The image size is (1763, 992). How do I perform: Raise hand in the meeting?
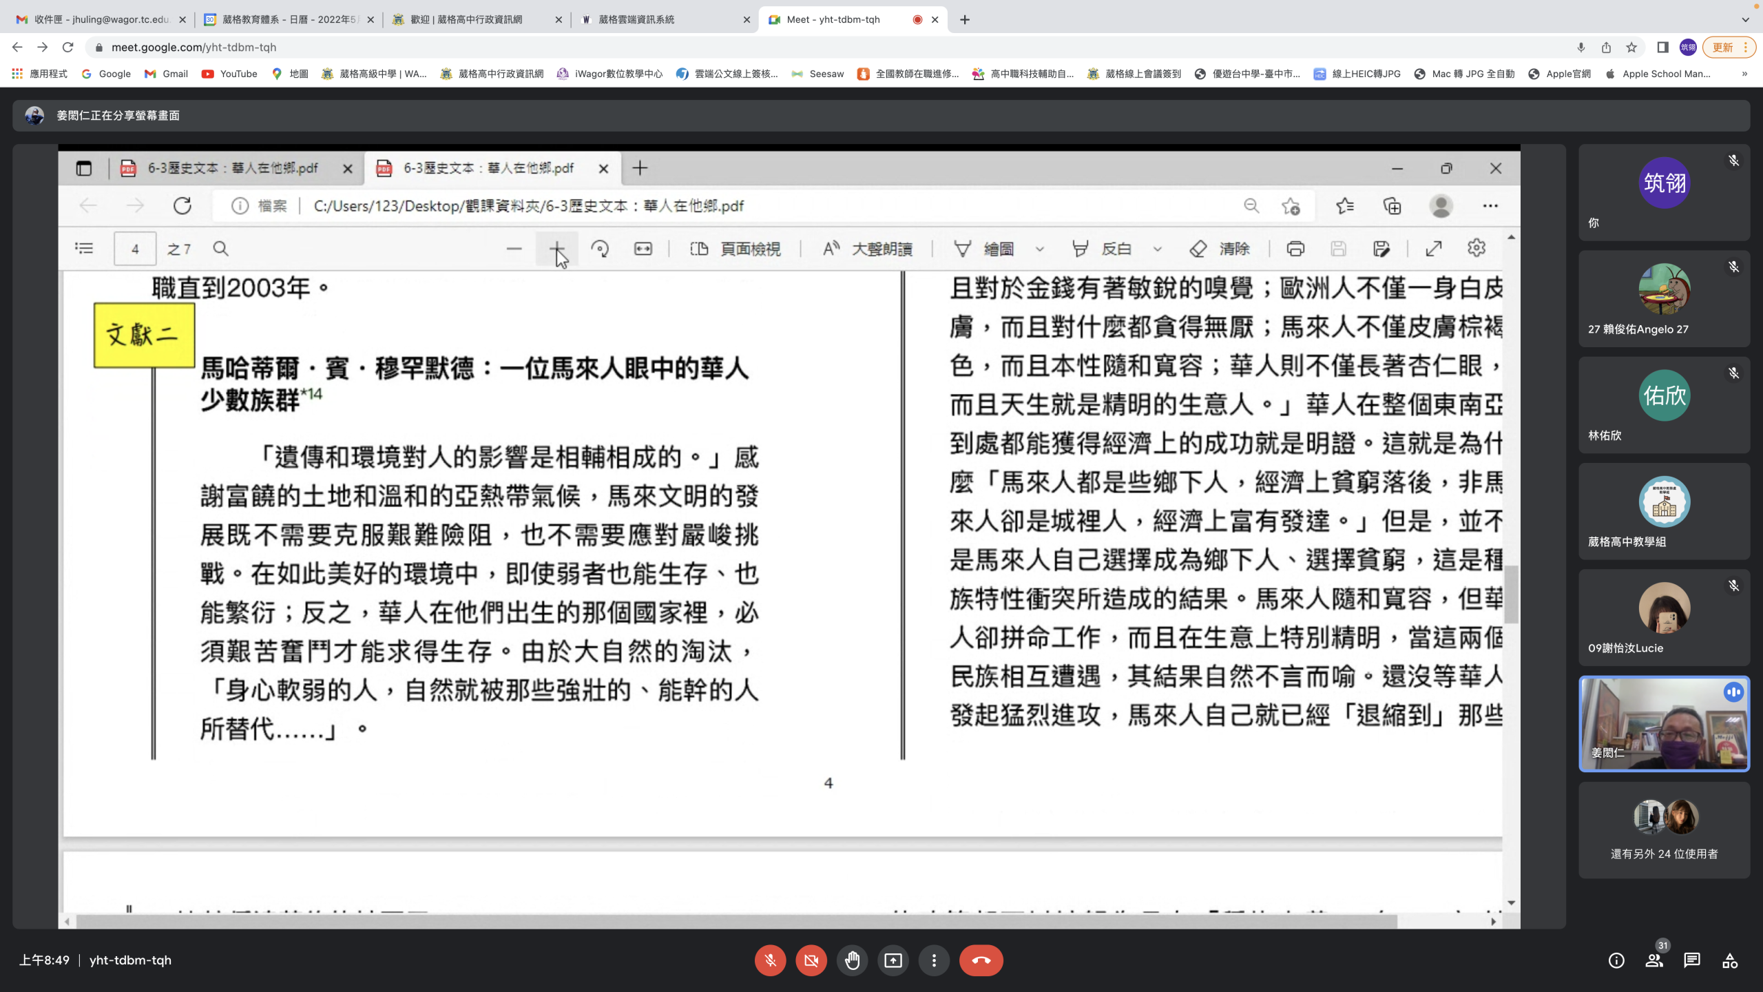coord(852,960)
